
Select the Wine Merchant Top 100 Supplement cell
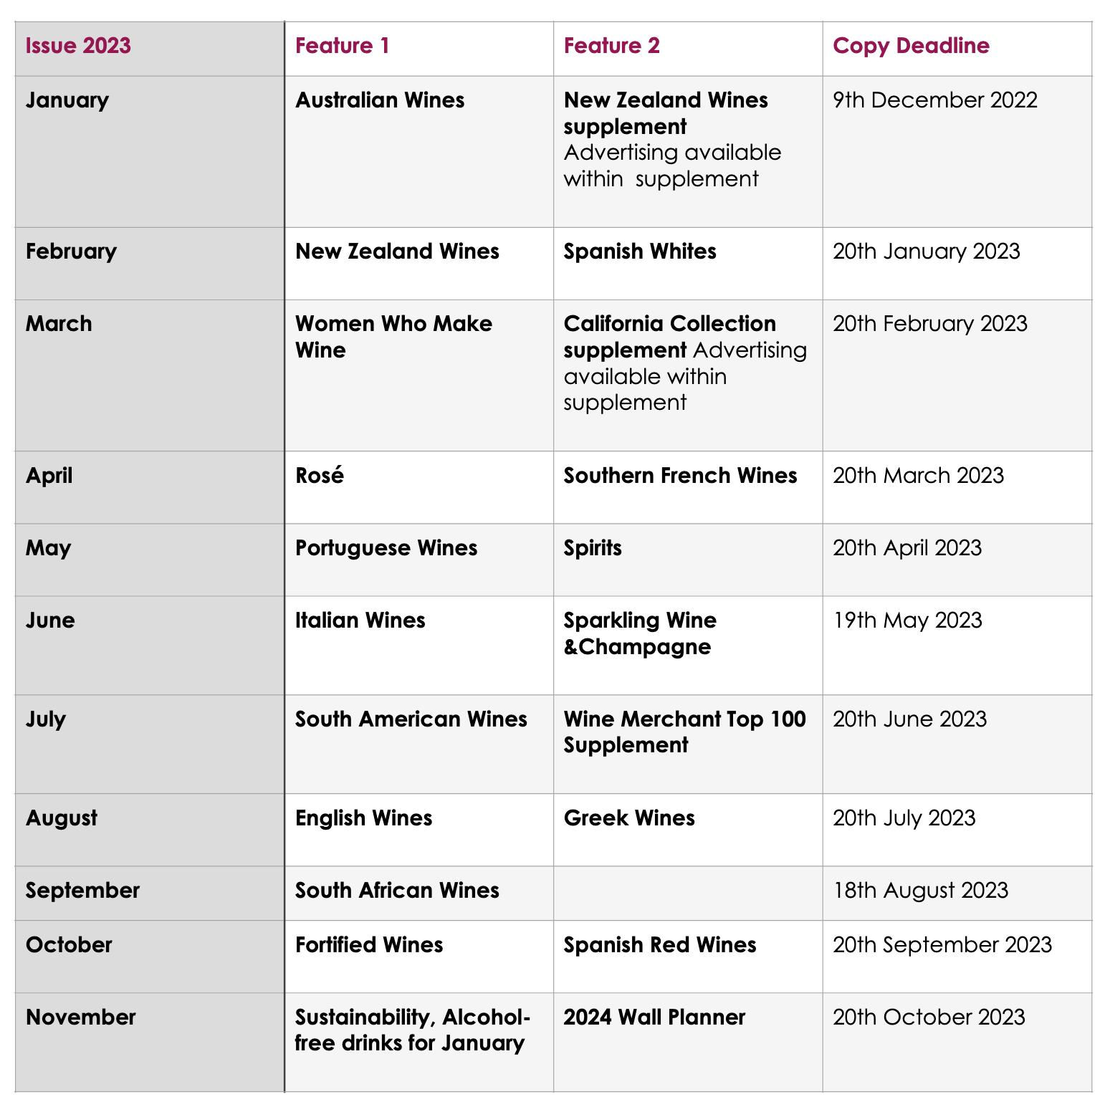tap(684, 732)
